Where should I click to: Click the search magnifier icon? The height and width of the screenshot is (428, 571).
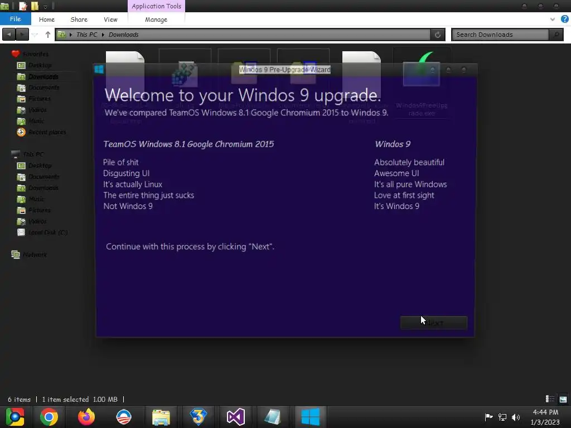click(556, 35)
